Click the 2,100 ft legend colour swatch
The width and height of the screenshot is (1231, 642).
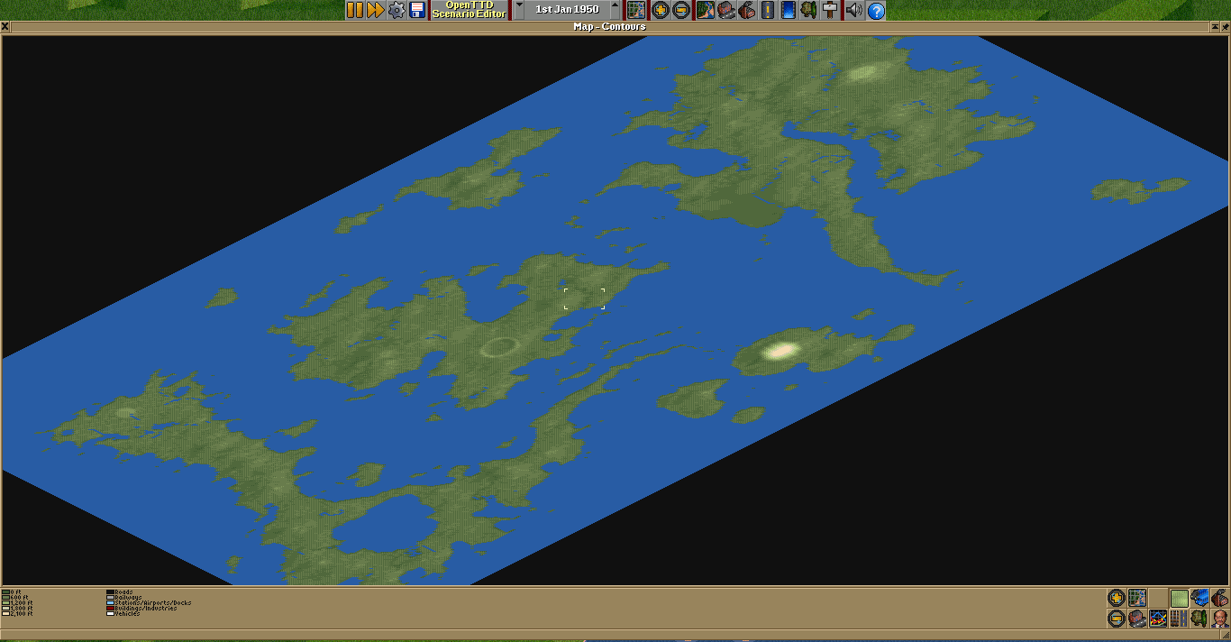point(6,614)
